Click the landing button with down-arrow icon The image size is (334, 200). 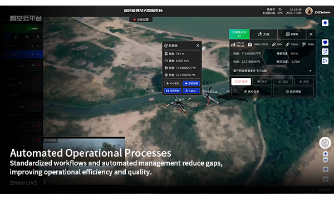pos(304,82)
